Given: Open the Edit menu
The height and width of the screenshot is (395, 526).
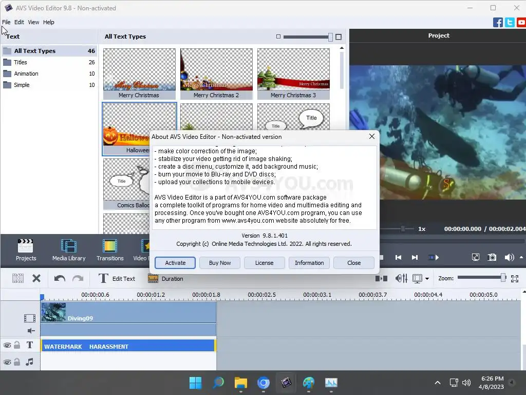Looking at the screenshot, I should 19,22.
